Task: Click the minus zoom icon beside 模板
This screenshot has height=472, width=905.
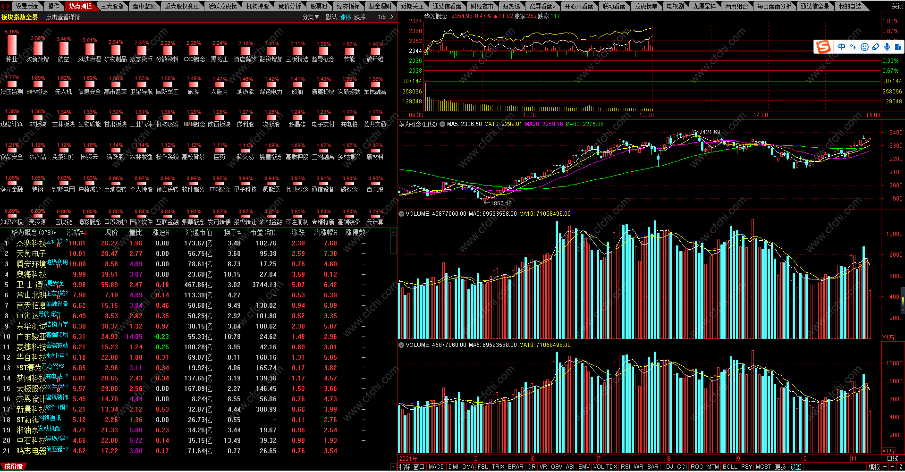Action: pyautogui.click(x=893, y=467)
